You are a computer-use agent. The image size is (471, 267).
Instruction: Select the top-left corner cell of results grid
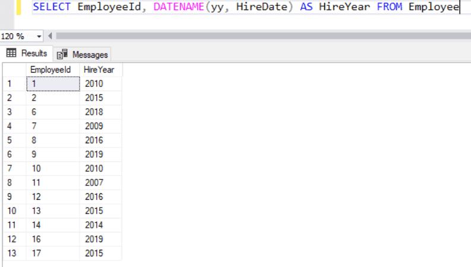(x=12, y=70)
